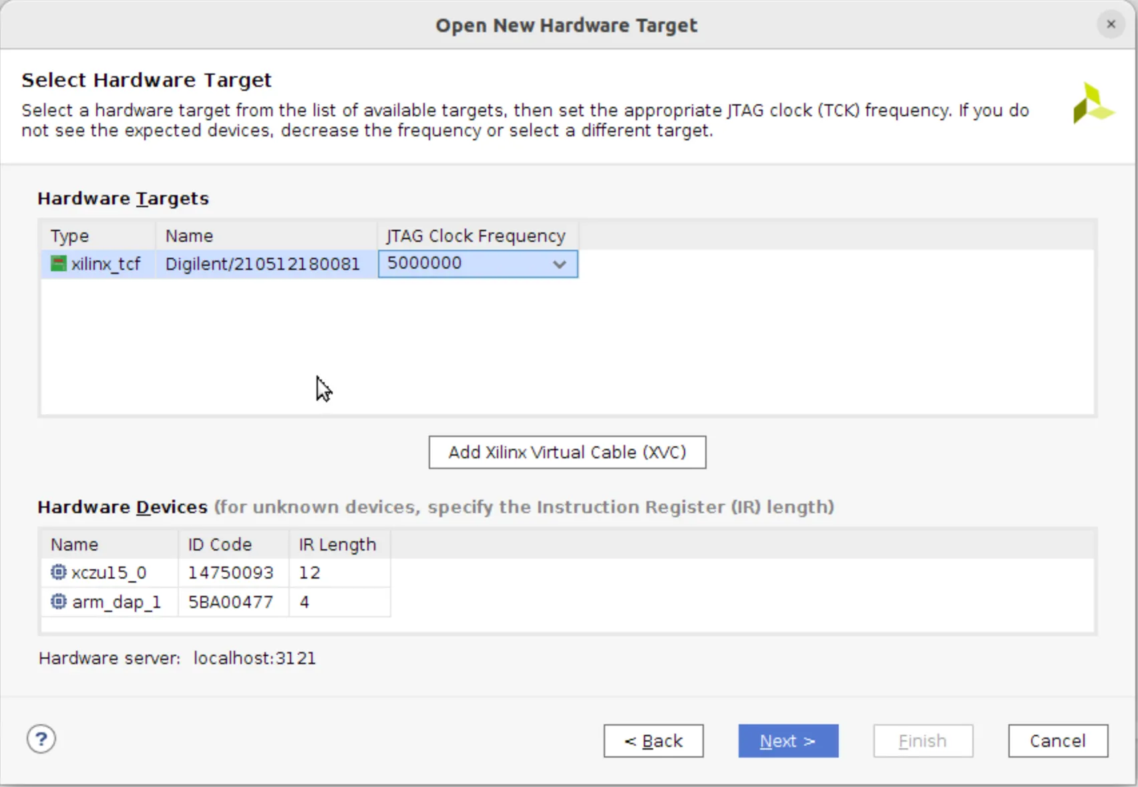Select the ID Code column header

232,544
